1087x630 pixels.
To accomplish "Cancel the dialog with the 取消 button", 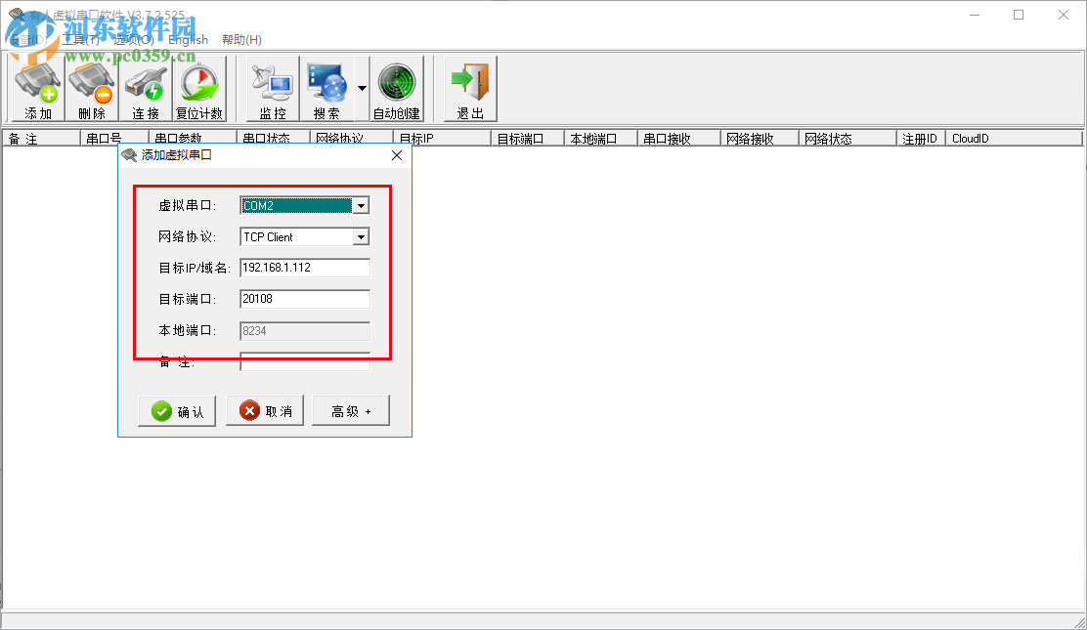I will (x=265, y=410).
